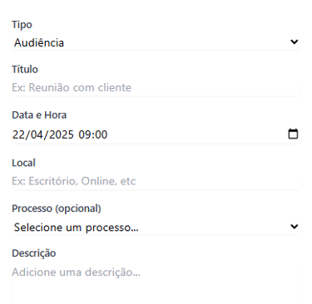
Task: Focus the Descrição text area
Action: [x=156, y=284]
